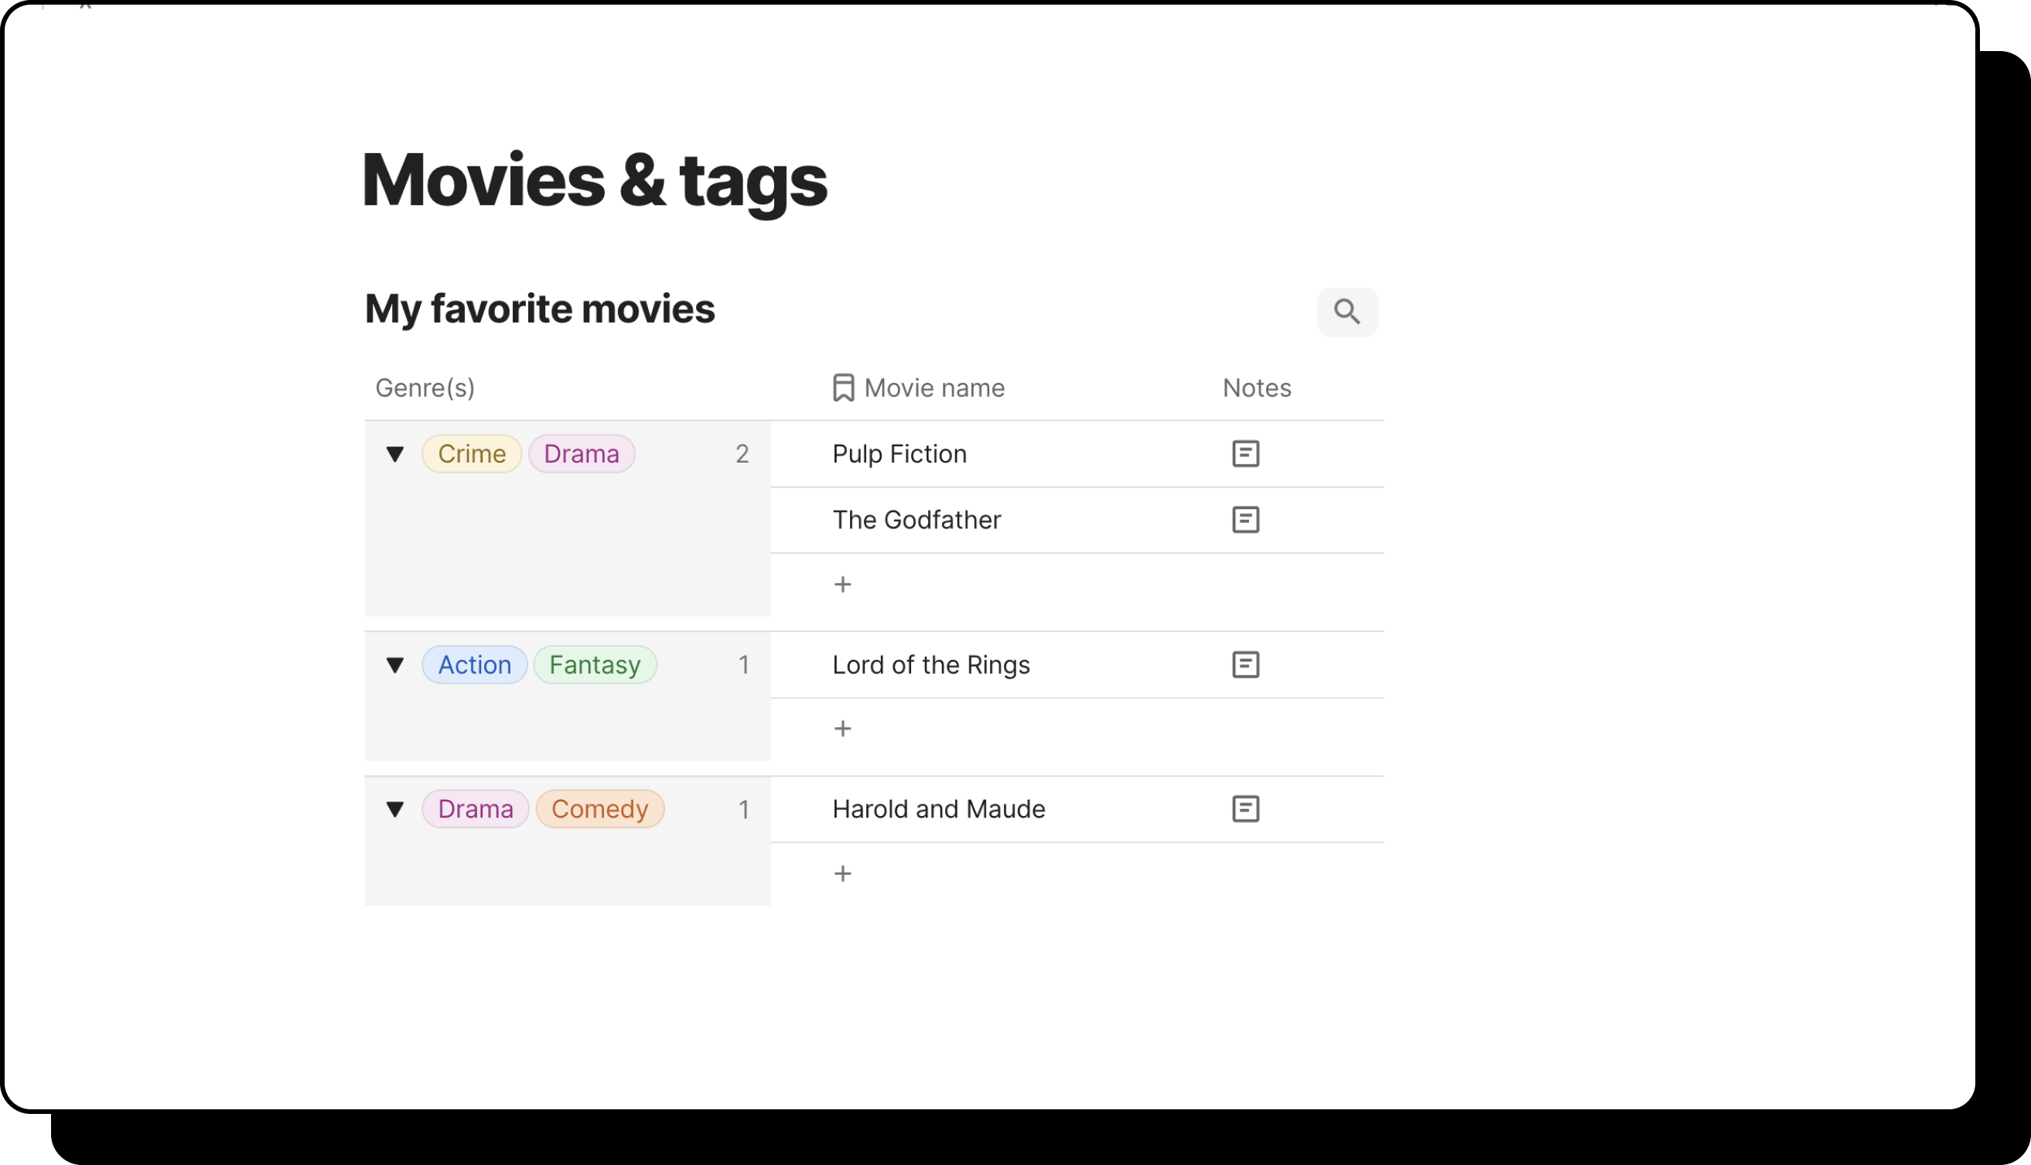
Task: Open notes icon for Harold and Maude
Action: [x=1244, y=809]
